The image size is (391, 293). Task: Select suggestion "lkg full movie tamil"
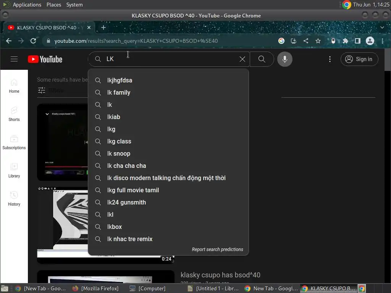click(x=168, y=190)
